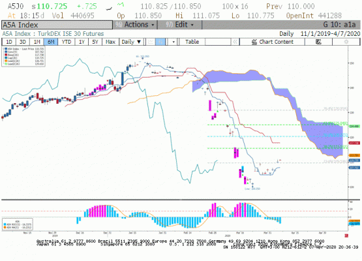Select the 5Y range button
This screenshot has height=261, width=362.
click(95, 42)
